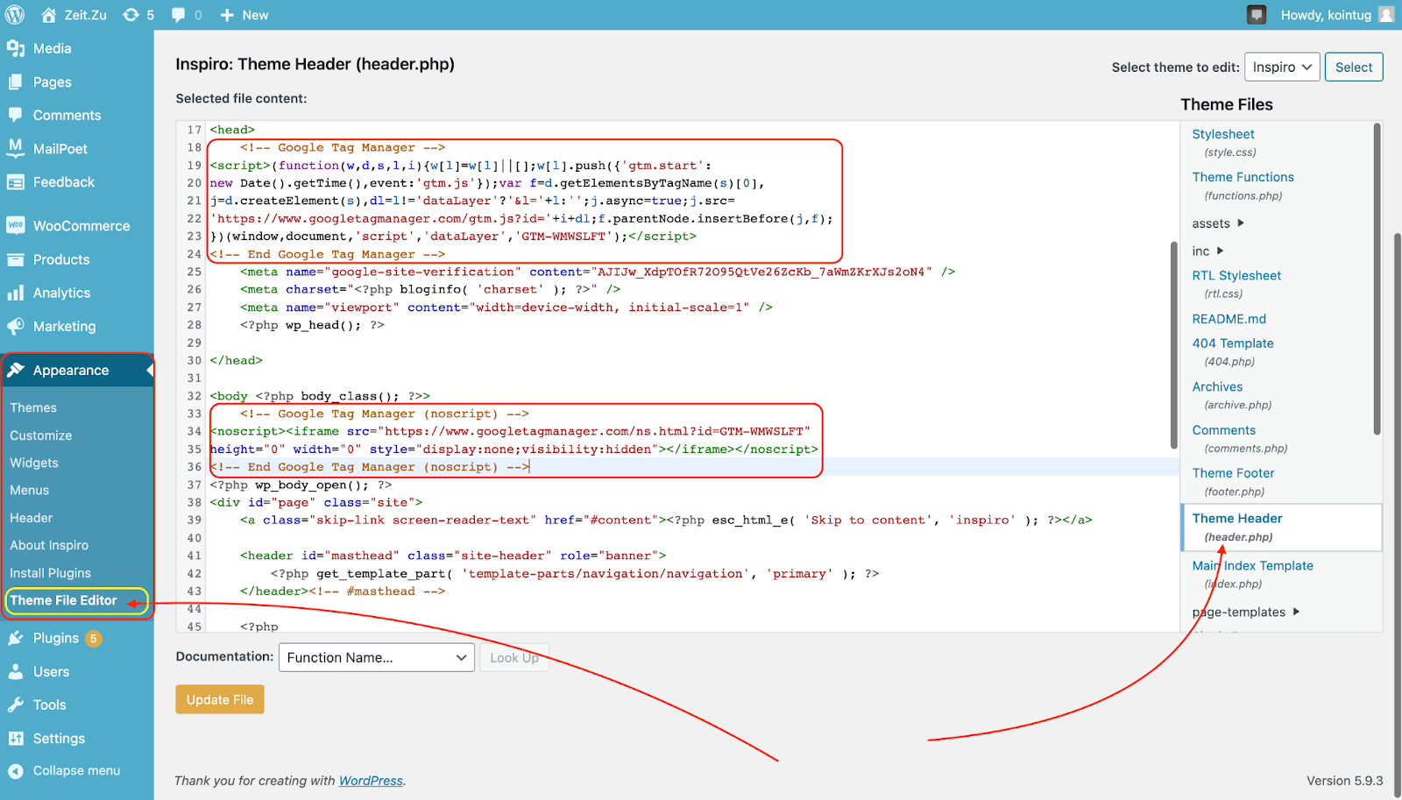Open the Theme File Editor submenu
This screenshot has height=800, width=1402.
[x=63, y=600]
